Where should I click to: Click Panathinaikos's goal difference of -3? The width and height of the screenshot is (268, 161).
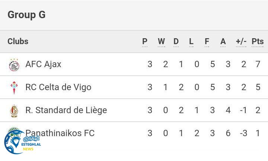click(243, 133)
